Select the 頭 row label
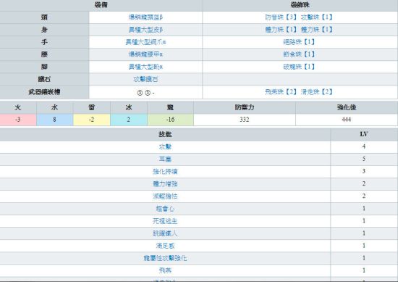Image resolution: width=398 pixels, height=282 pixels. (x=44, y=17)
